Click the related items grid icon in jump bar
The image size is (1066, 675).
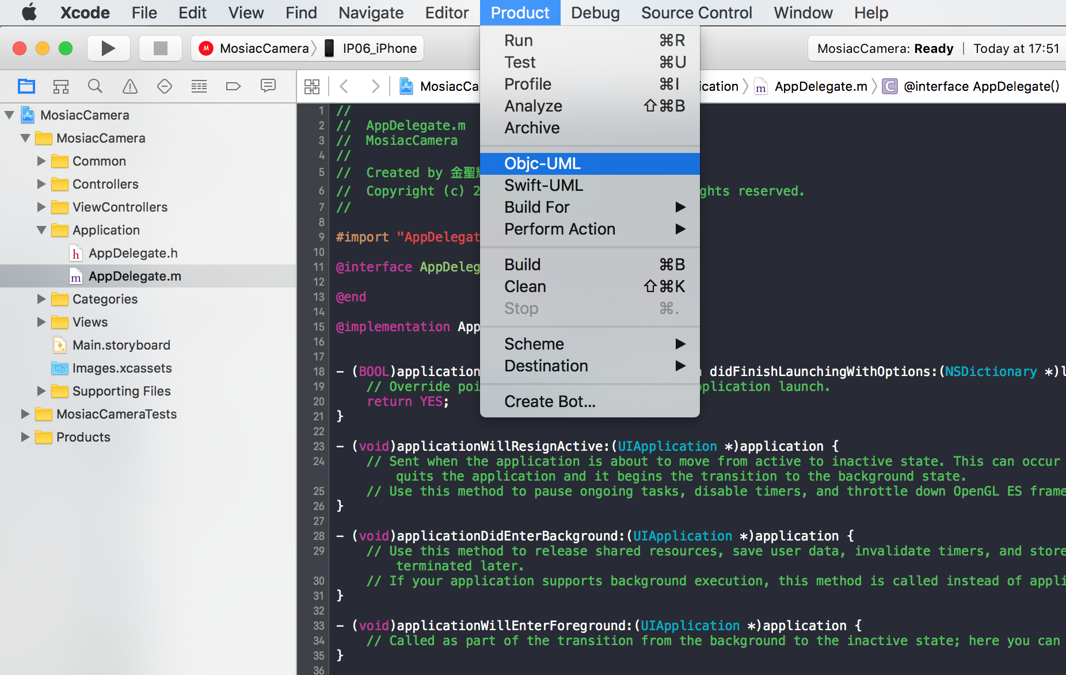[312, 87]
